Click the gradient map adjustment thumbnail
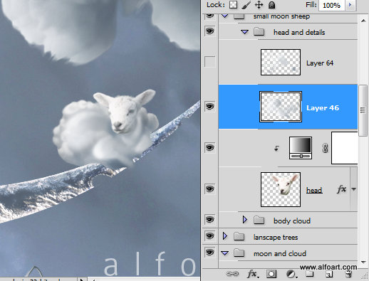The image size is (369, 281). 301,148
